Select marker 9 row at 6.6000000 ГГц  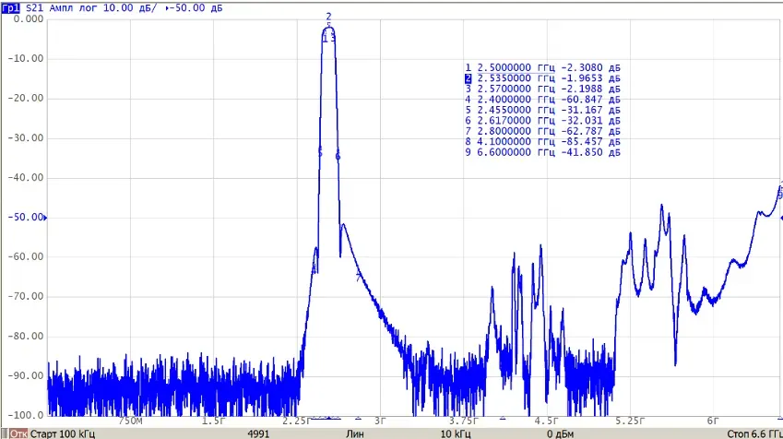pyautogui.click(x=542, y=152)
